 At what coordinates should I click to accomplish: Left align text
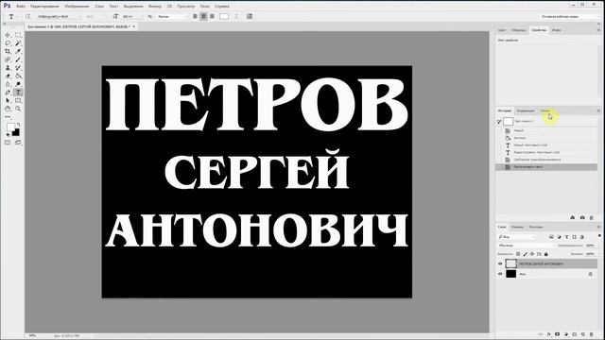(195, 17)
